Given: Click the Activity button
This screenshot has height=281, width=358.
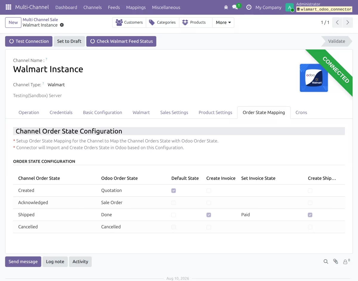Looking at the screenshot, I should (80, 261).
